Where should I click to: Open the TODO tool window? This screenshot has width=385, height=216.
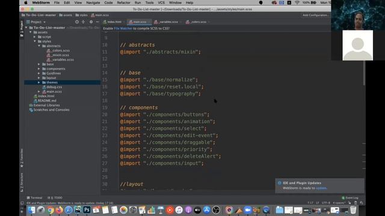[x=55, y=198]
